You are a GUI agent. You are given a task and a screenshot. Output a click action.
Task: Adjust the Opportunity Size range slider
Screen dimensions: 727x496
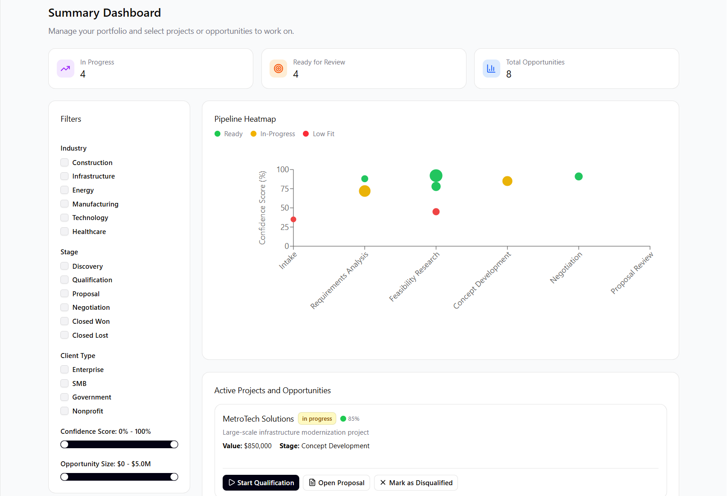[x=119, y=477]
